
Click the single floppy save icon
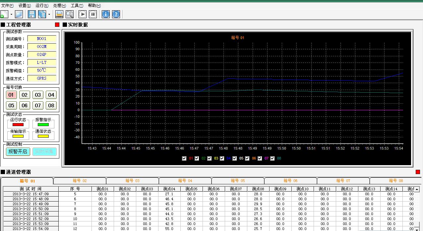pos(31,14)
